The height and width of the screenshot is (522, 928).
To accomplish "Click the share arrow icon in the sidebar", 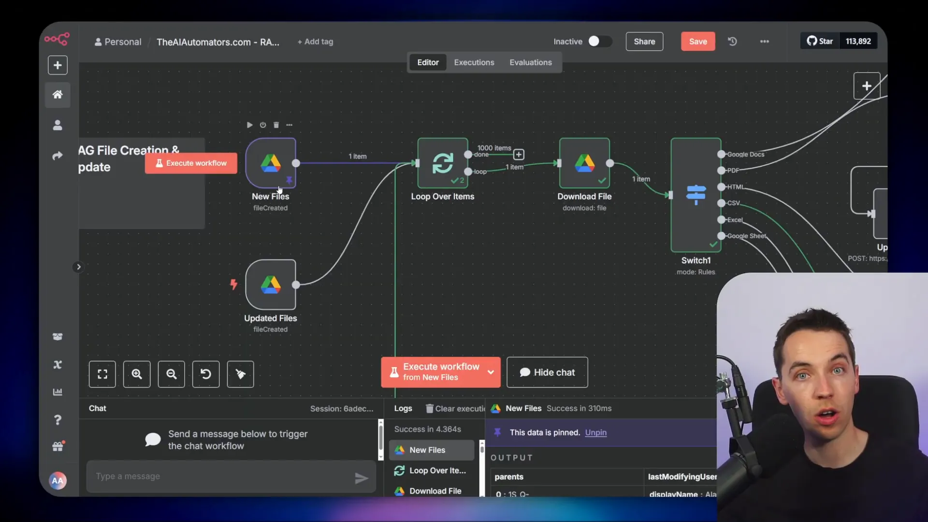I will click(58, 156).
